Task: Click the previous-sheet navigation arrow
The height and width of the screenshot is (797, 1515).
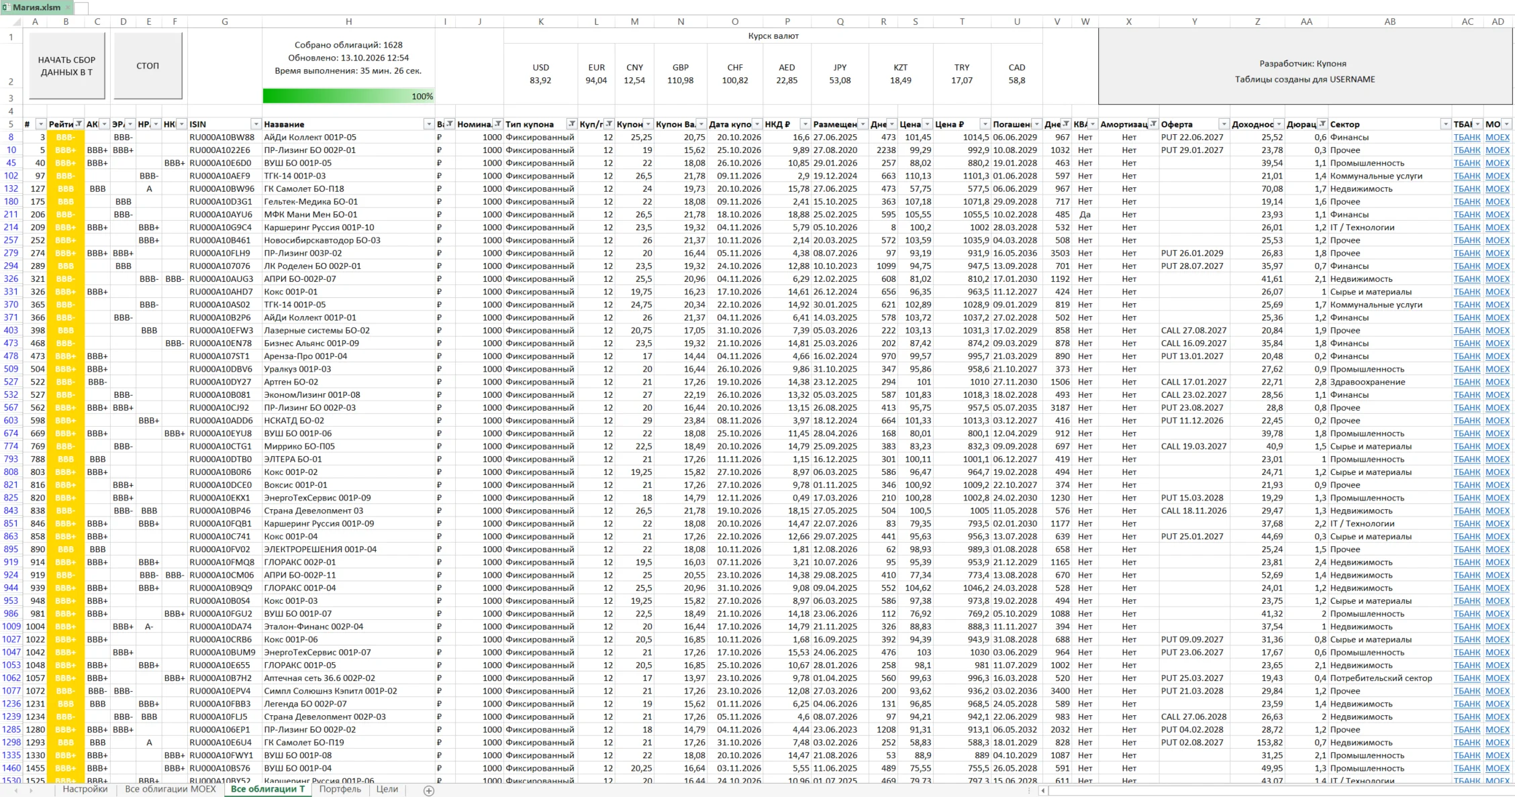Action: tap(16, 790)
